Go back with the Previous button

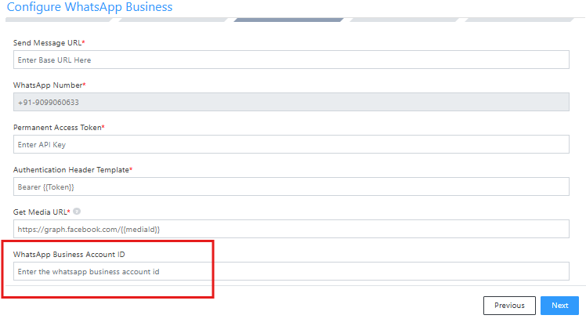pos(509,306)
